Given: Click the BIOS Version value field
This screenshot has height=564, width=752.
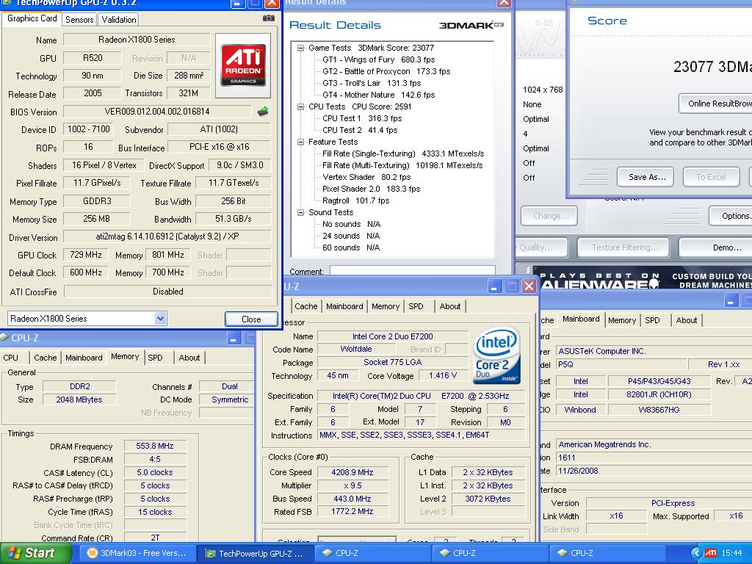Looking at the screenshot, I should pos(157,112).
